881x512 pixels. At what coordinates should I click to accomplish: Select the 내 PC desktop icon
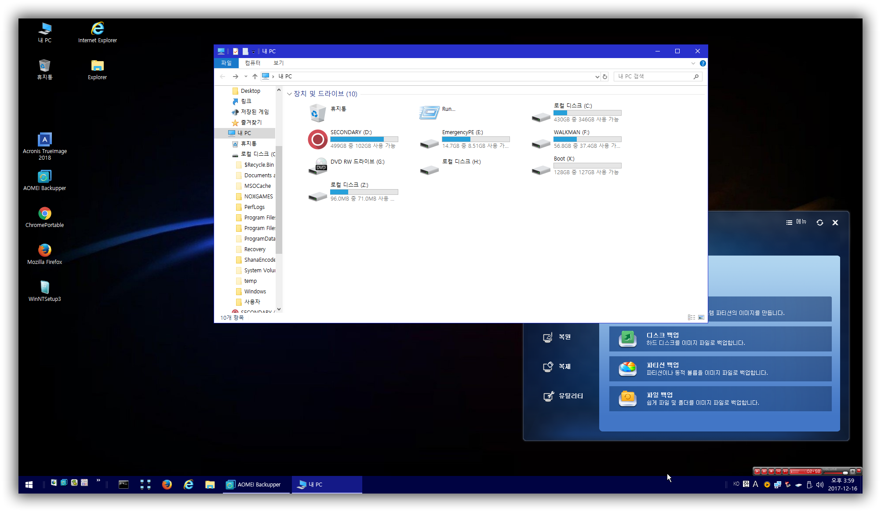44,33
